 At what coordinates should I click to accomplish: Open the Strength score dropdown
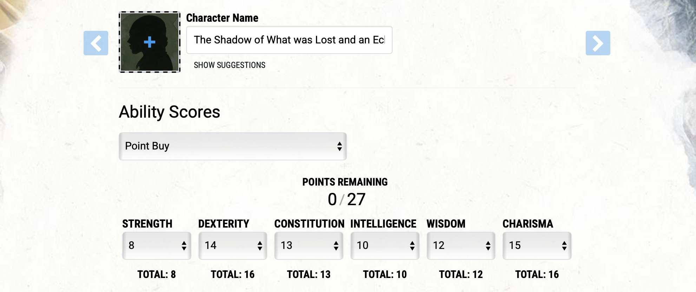click(157, 245)
